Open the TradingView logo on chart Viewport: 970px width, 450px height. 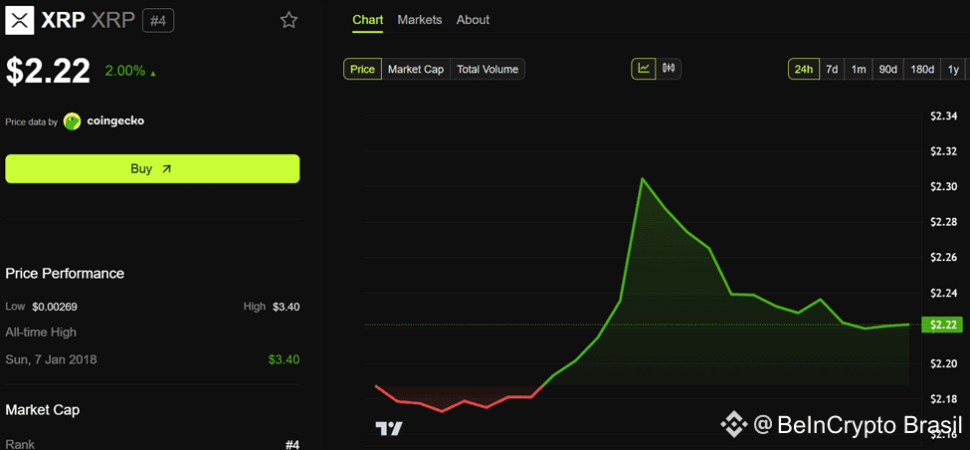click(389, 428)
